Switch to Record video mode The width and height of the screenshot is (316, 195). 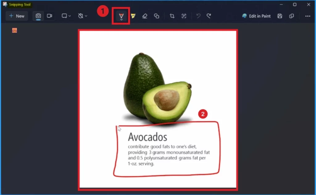[x=50, y=16]
